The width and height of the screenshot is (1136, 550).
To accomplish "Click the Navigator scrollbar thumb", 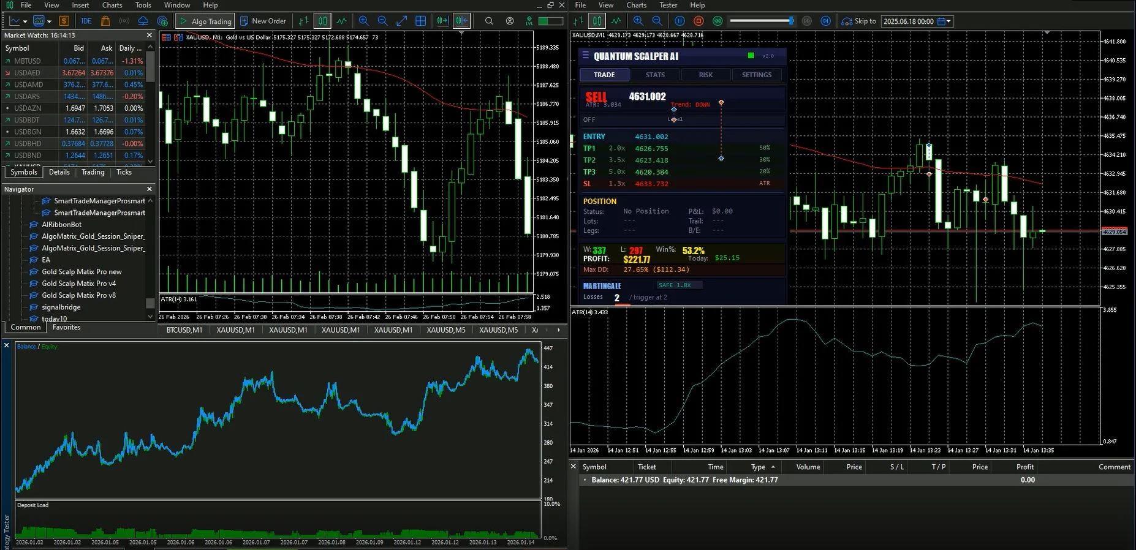I will click(x=150, y=303).
